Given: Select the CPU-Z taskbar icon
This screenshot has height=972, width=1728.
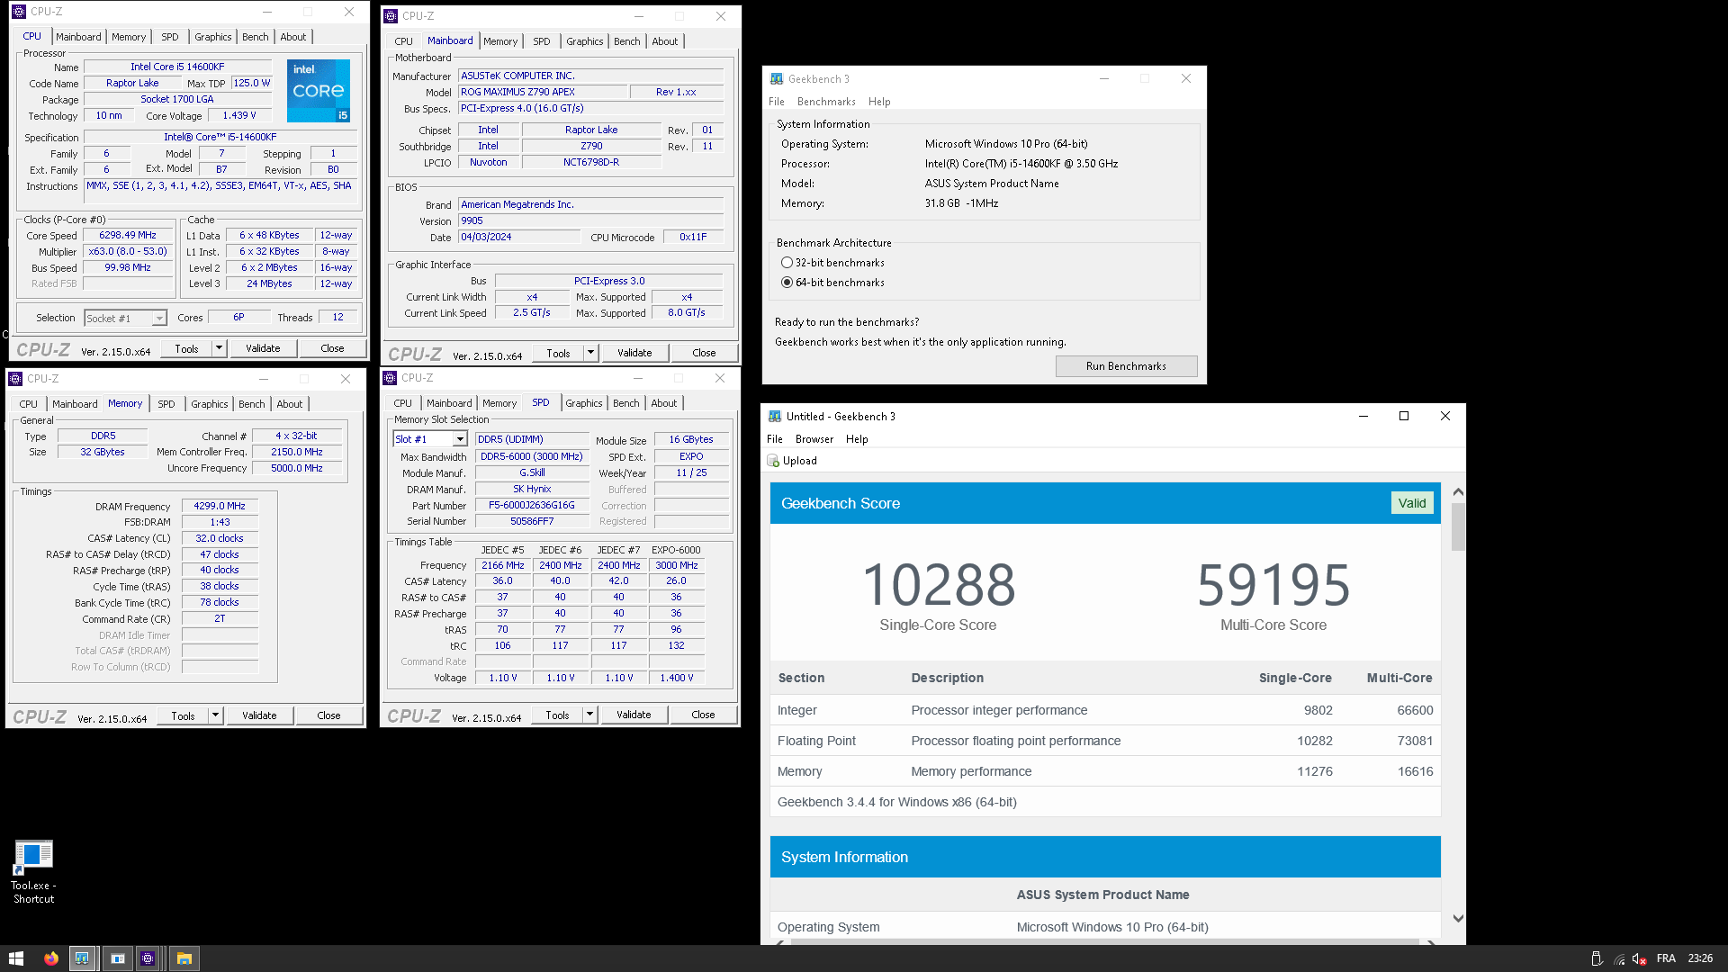Looking at the screenshot, I should coord(148,958).
